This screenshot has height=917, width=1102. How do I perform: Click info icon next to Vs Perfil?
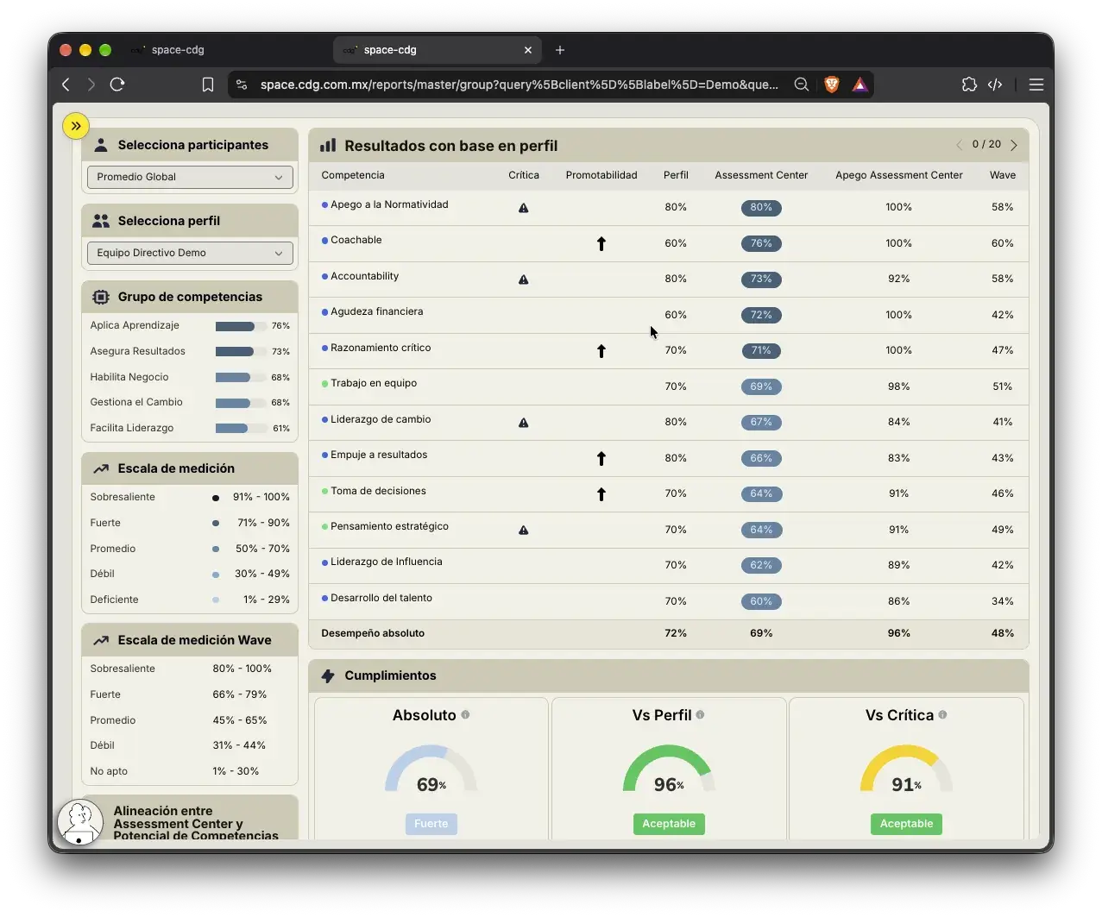[x=700, y=714]
